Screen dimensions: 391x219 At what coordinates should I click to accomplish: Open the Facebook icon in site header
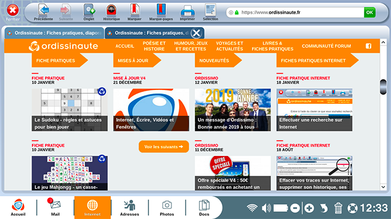click(x=369, y=46)
